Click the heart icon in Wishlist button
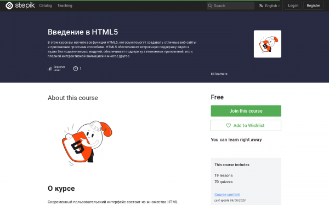This screenshot has width=329, height=205. 228,126
